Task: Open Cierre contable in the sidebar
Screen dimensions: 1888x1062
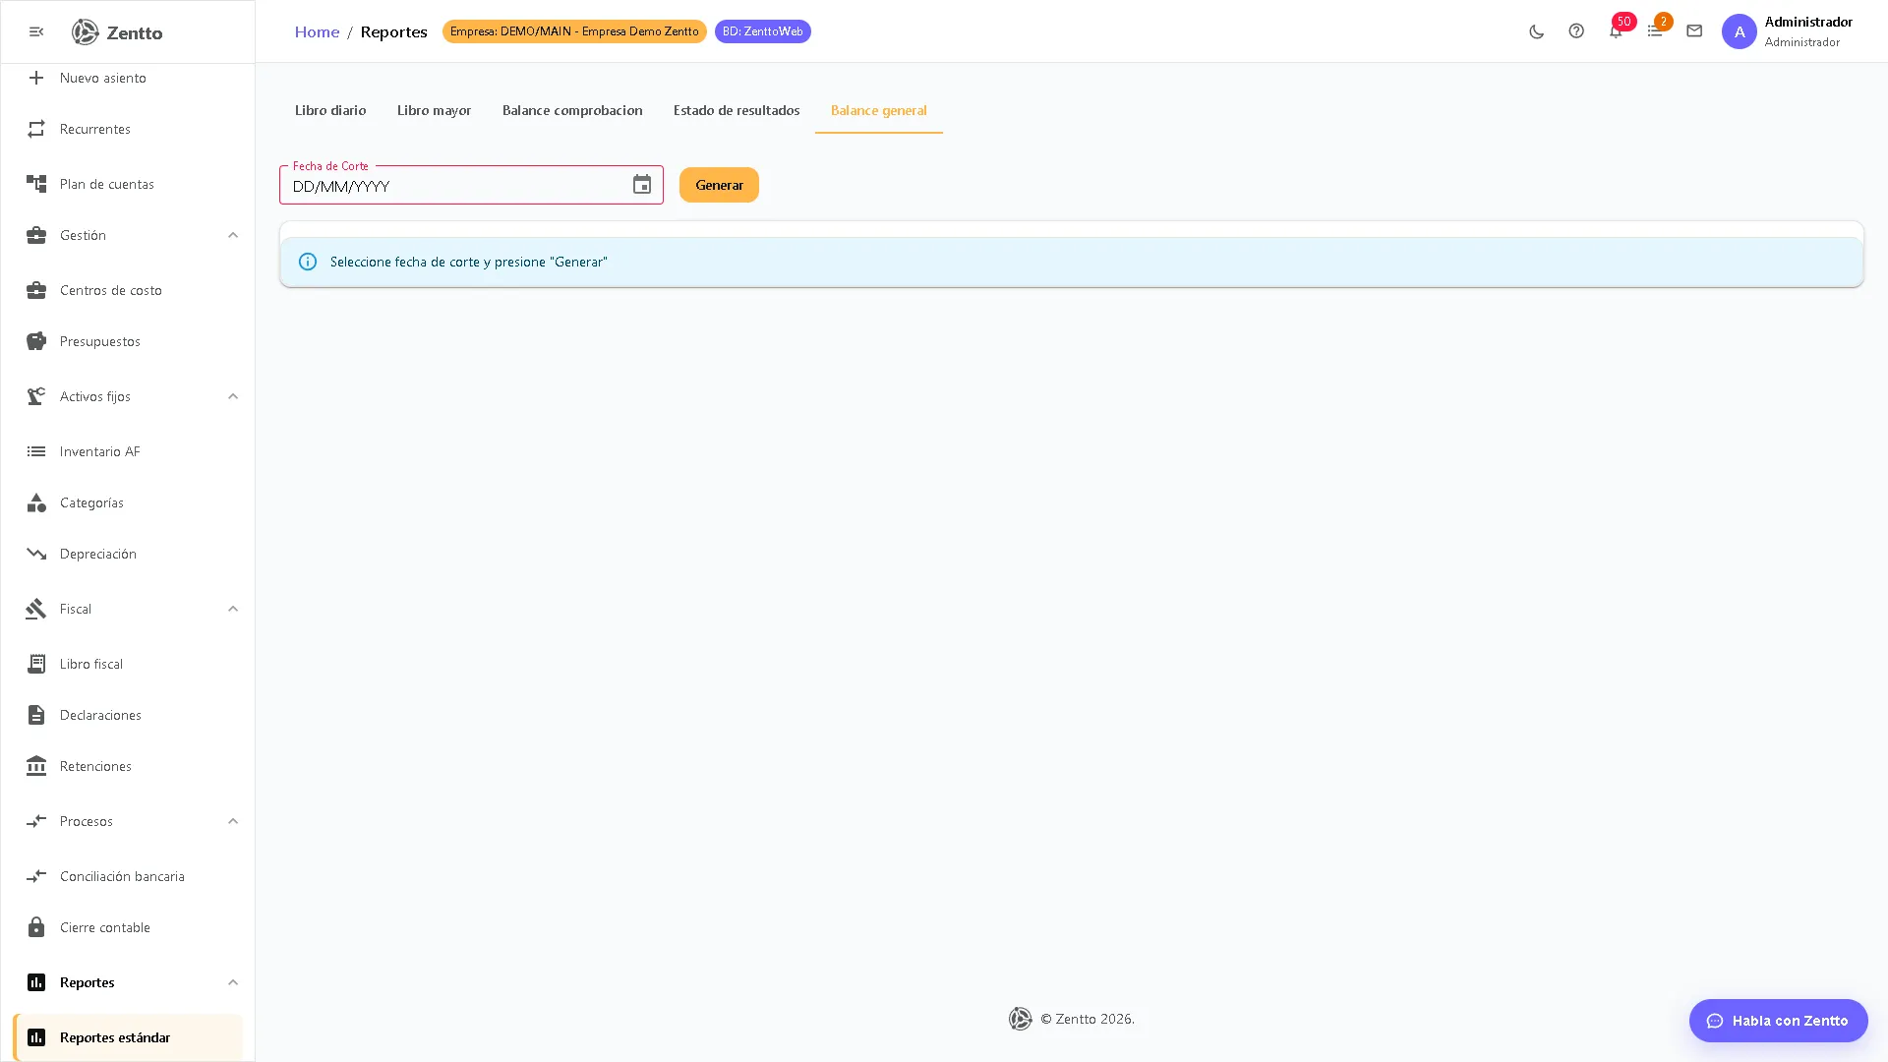Action: (x=128, y=927)
